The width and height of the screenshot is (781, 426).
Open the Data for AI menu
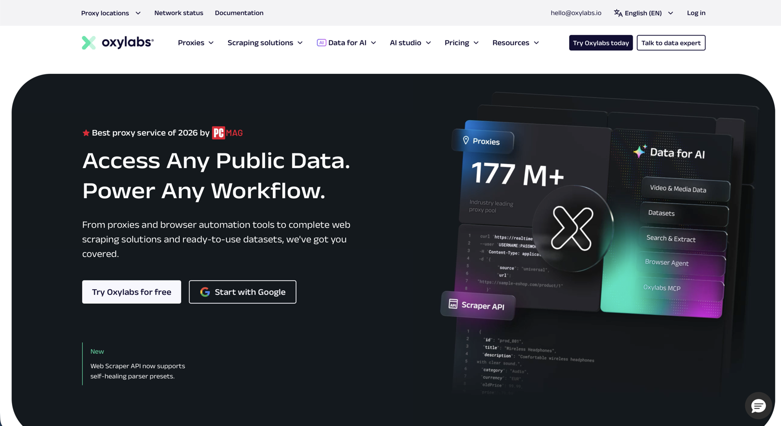point(347,43)
